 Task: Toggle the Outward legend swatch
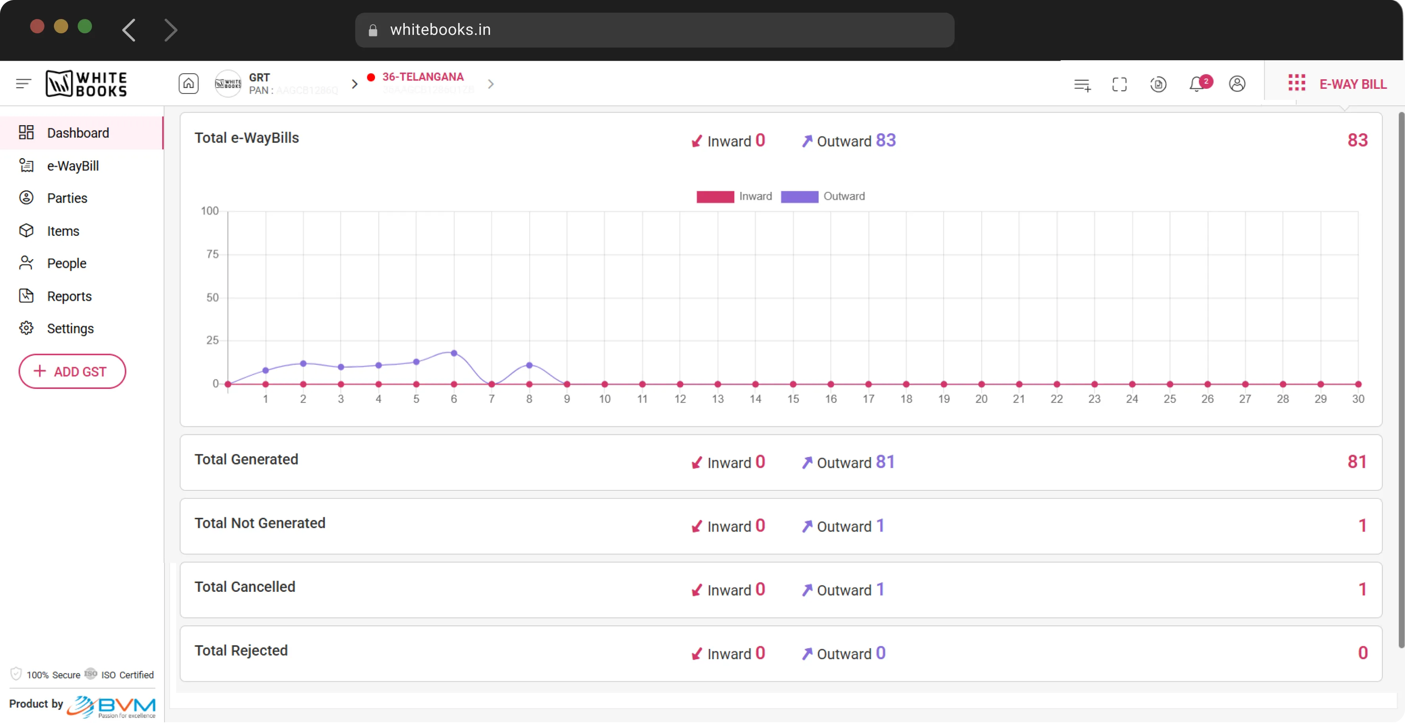[800, 197]
